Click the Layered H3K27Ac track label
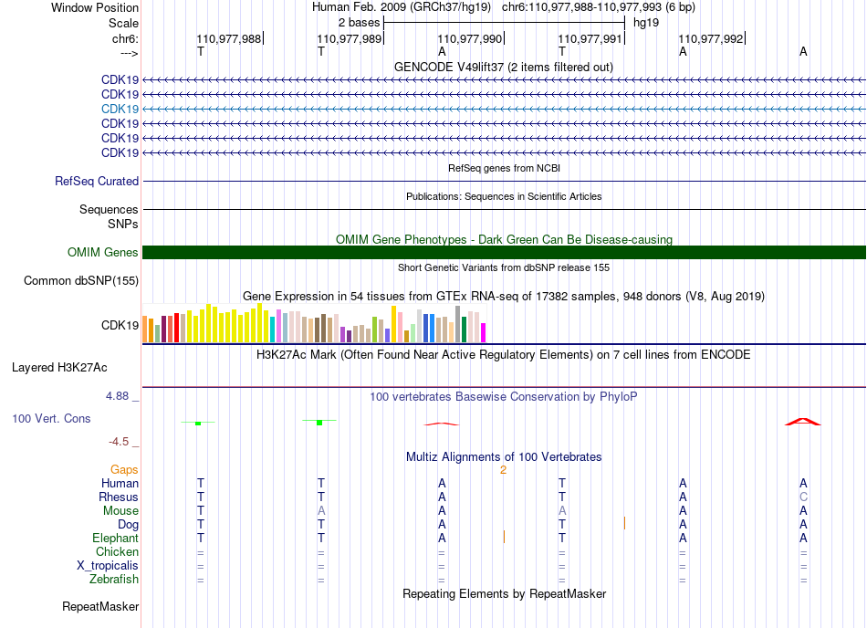 coord(59,367)
